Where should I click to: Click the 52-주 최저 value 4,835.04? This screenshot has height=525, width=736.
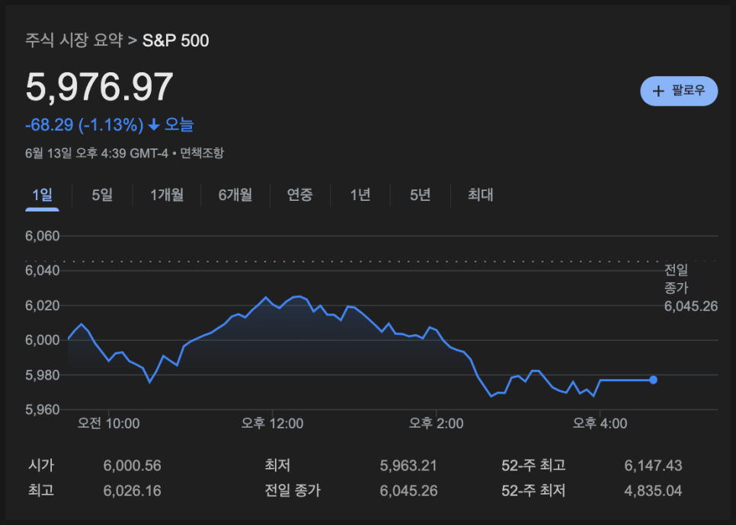[653, 491]
